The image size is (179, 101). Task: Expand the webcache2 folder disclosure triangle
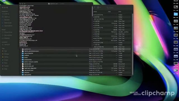coord(21,75)
